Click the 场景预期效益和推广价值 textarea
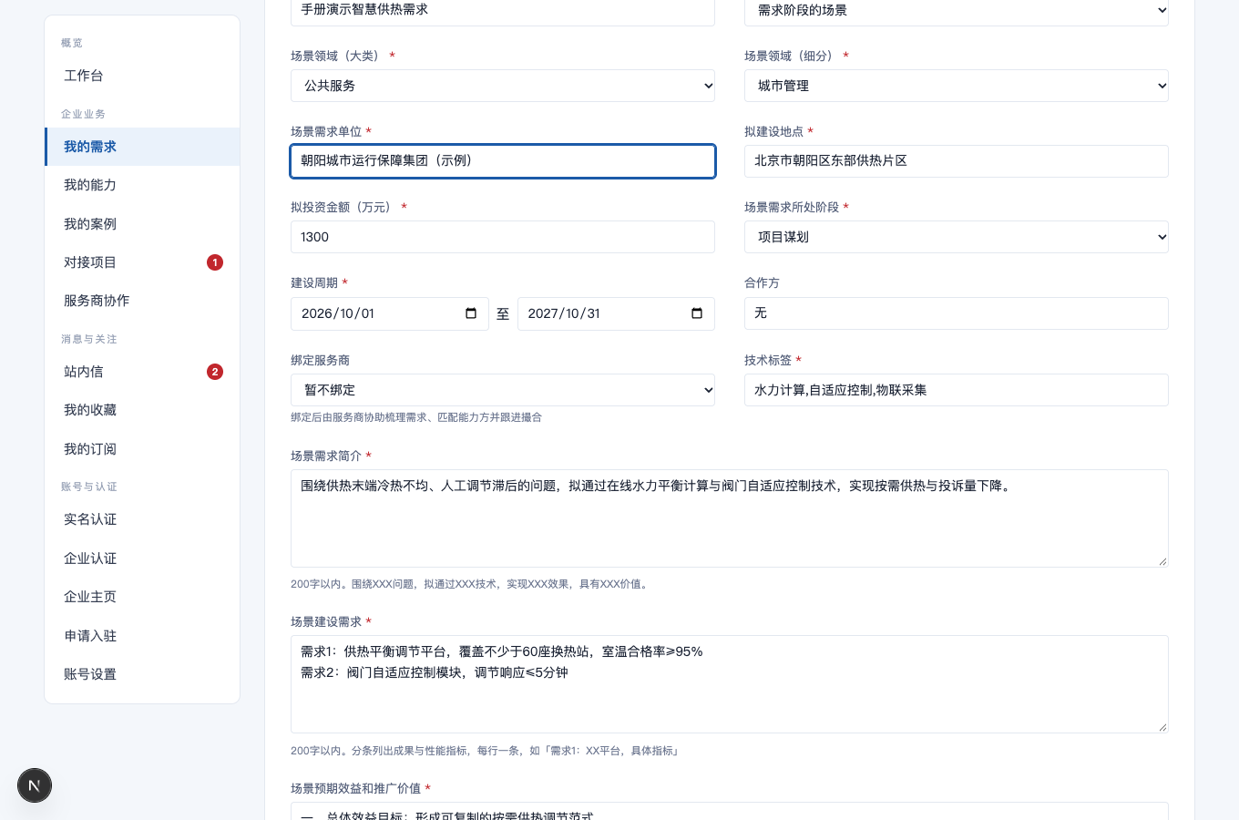This screenshot has width=1239, height=820. point(730,811)
